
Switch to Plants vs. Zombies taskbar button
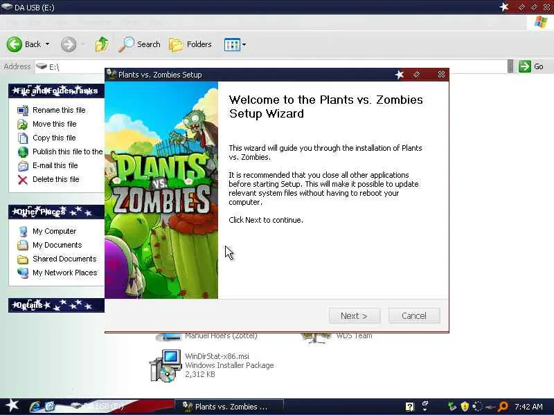(229, 407)
